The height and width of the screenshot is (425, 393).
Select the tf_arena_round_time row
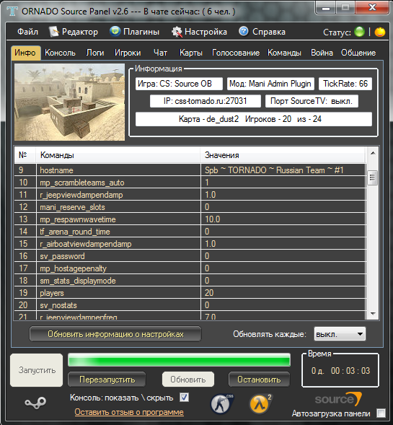pyautogui.click(x=190, y=232)
